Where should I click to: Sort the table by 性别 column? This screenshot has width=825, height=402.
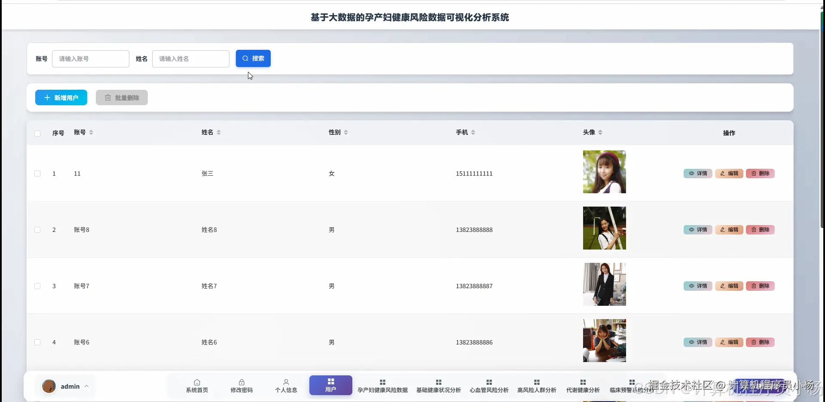(346, 132)
